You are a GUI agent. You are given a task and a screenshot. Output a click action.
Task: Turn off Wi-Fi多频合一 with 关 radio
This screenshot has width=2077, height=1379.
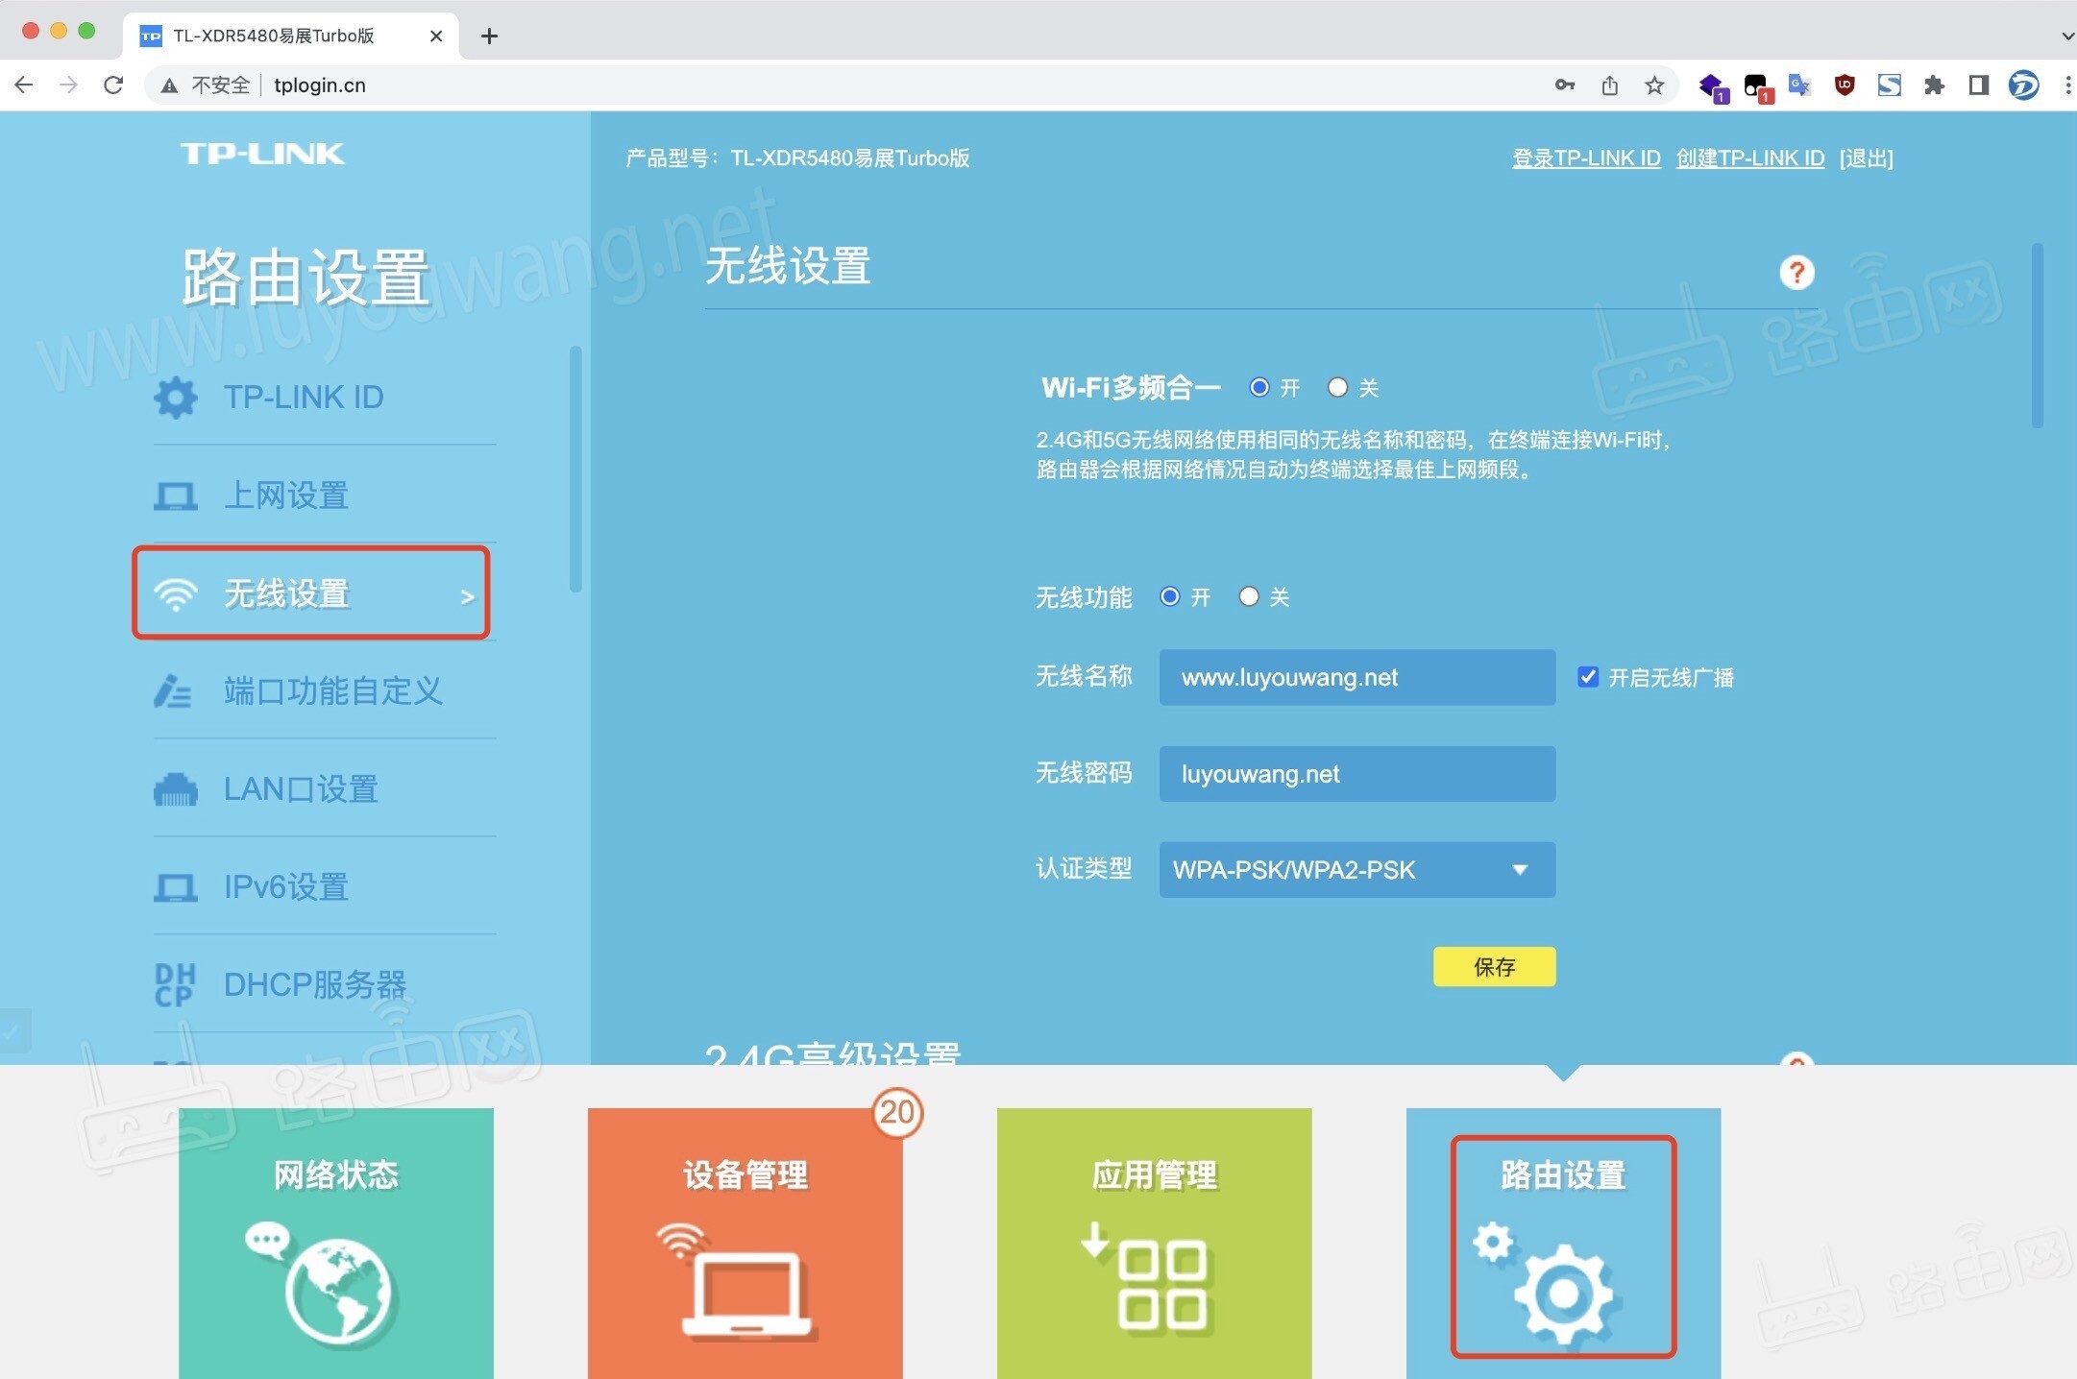[1337, 387]
